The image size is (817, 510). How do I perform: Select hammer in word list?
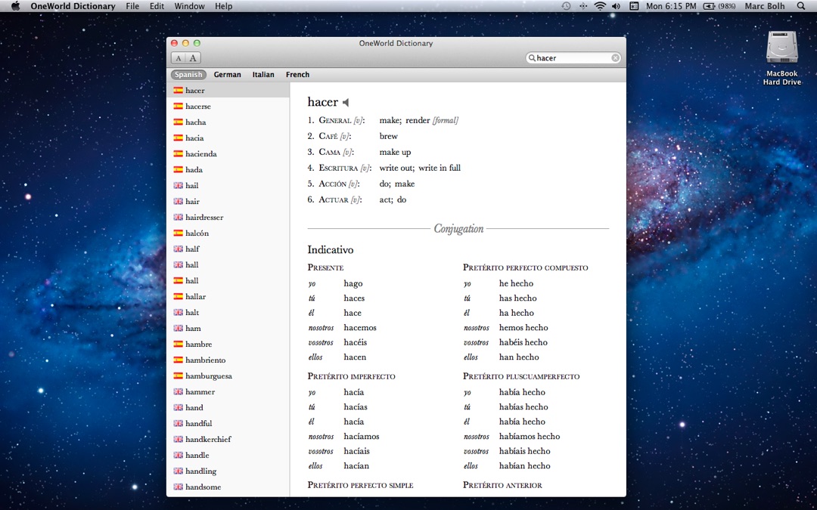(228, 392)
